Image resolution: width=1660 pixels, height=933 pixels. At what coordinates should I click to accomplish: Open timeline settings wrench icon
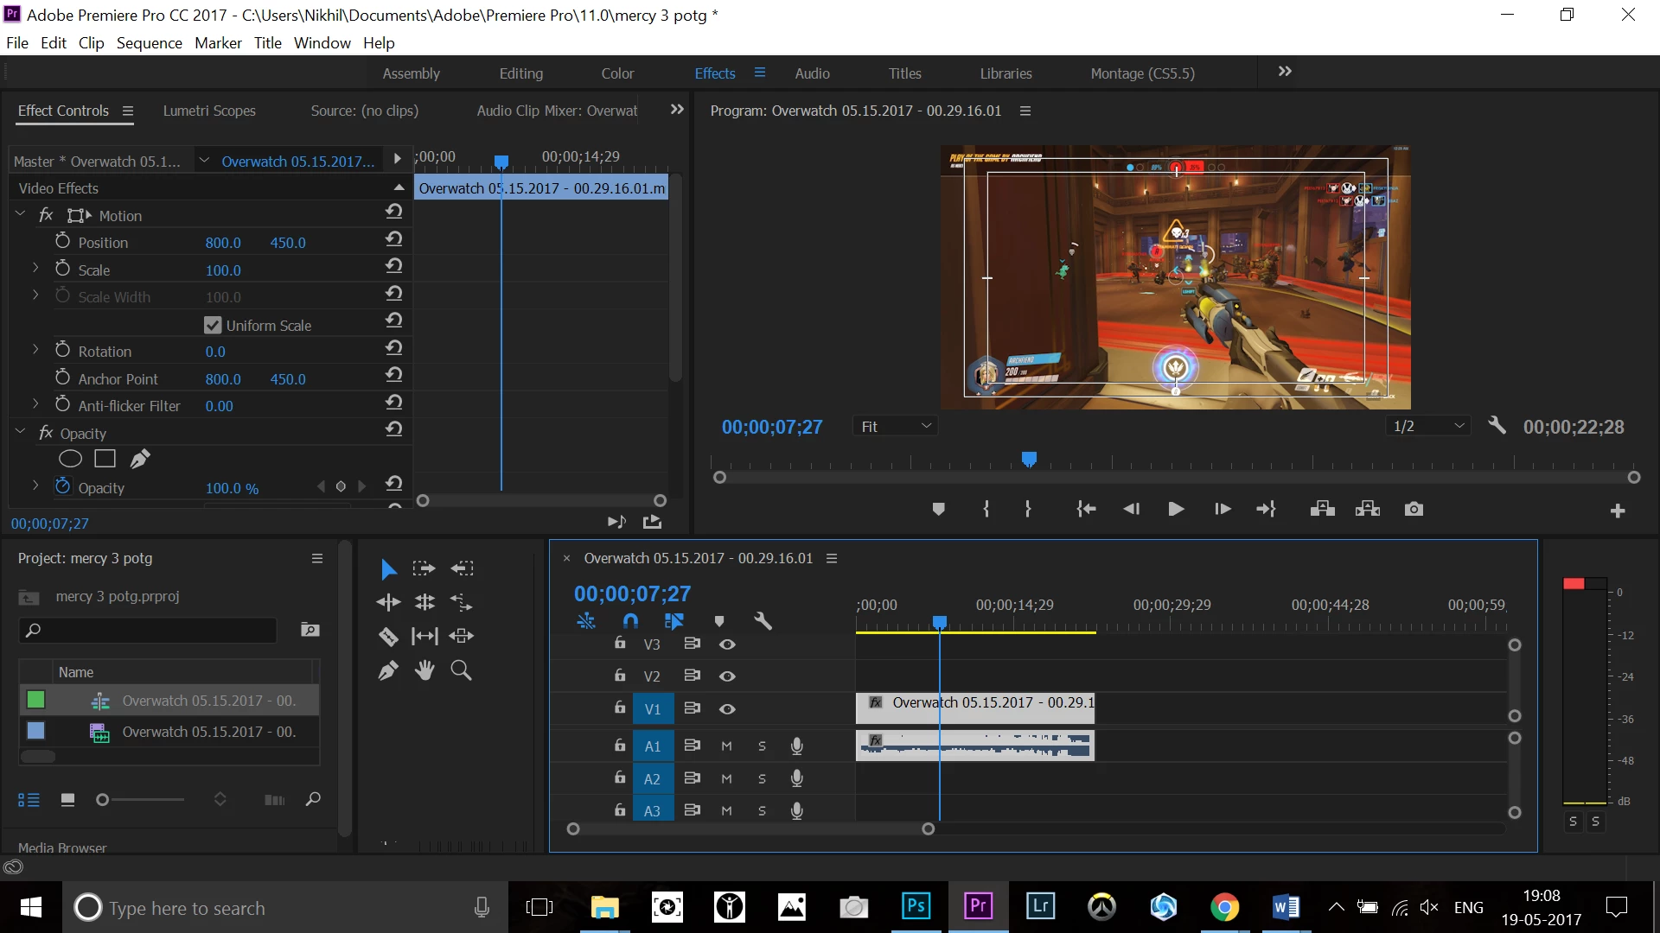coord(762,621)
